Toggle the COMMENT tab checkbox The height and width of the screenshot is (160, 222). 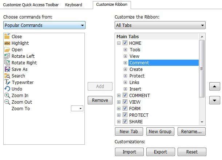(x=125, y=95)
